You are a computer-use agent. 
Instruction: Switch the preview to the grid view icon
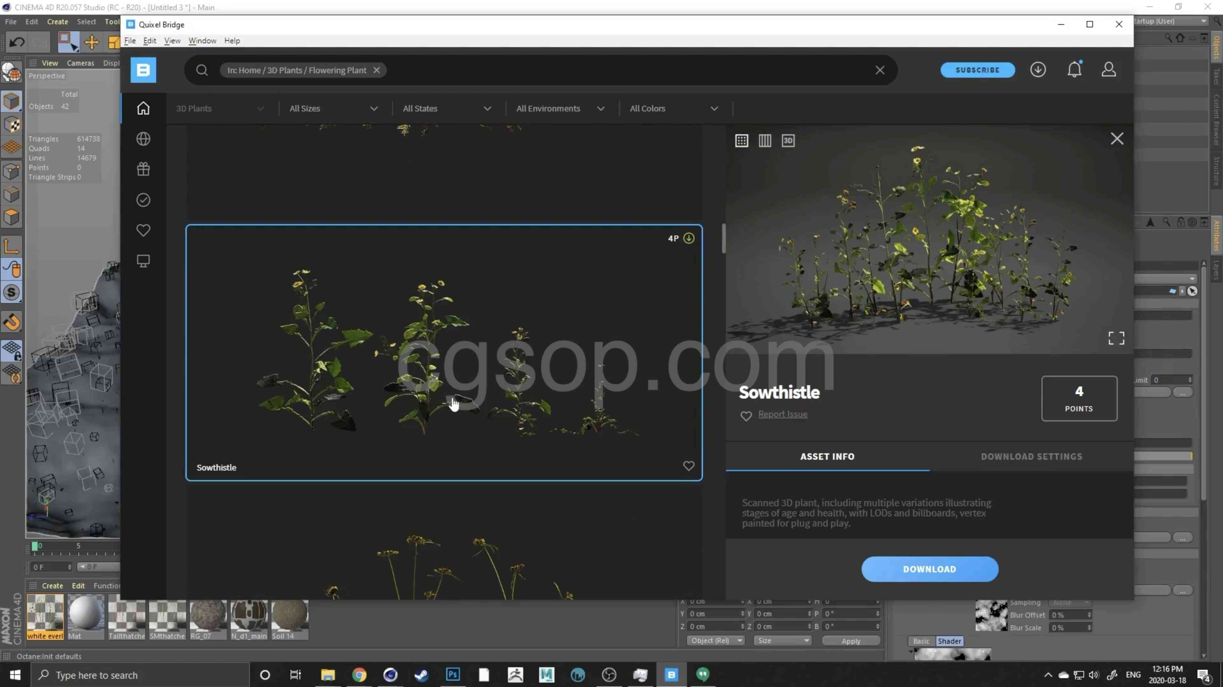pyautogui.click(x=742, y=140)
